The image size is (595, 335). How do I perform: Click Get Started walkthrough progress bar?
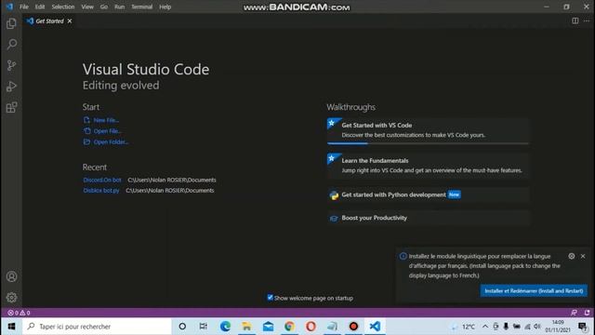coord(428,143)
